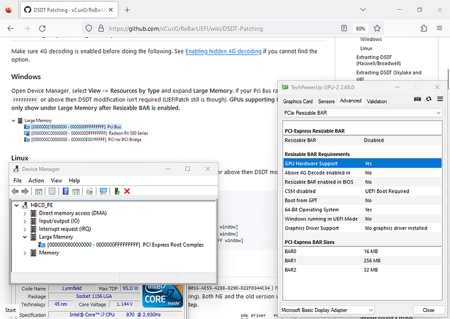Open Action menu in Device Manager
450x319 pixels.
point(36,181)
